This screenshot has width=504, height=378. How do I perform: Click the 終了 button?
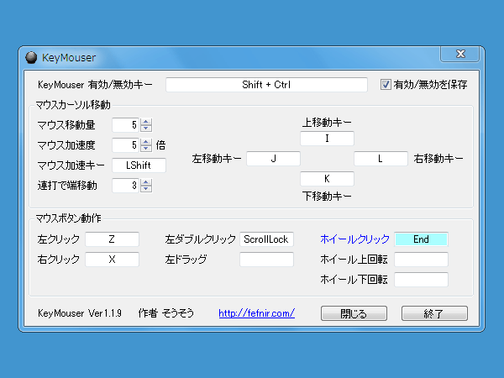(434, 313)
